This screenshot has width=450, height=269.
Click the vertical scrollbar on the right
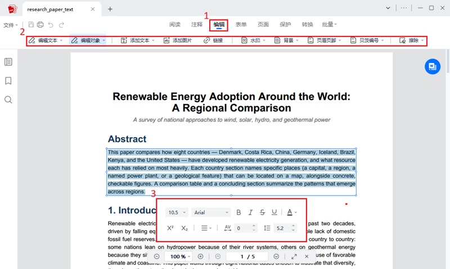(448, 61)
